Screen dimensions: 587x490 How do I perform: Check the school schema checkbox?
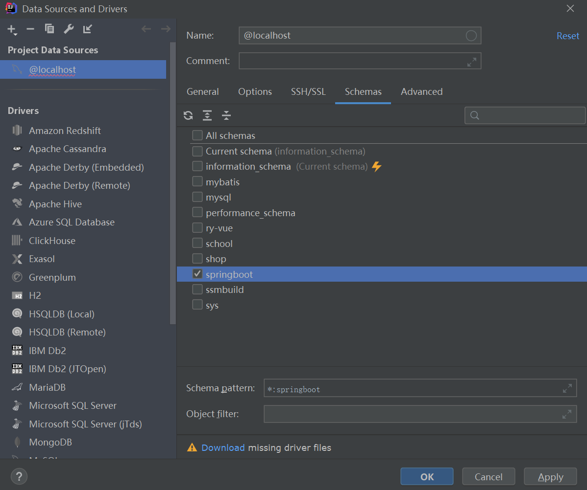click(197, 243)
